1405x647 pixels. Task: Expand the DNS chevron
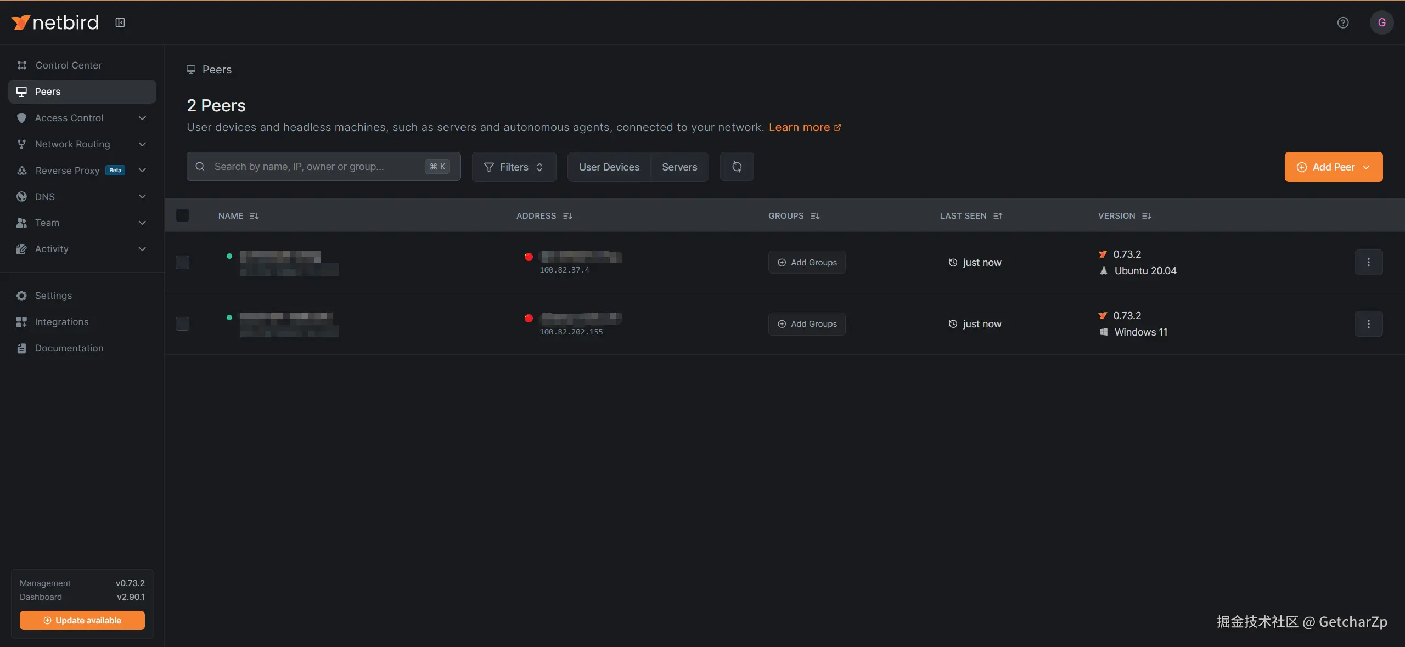[142, 197]
